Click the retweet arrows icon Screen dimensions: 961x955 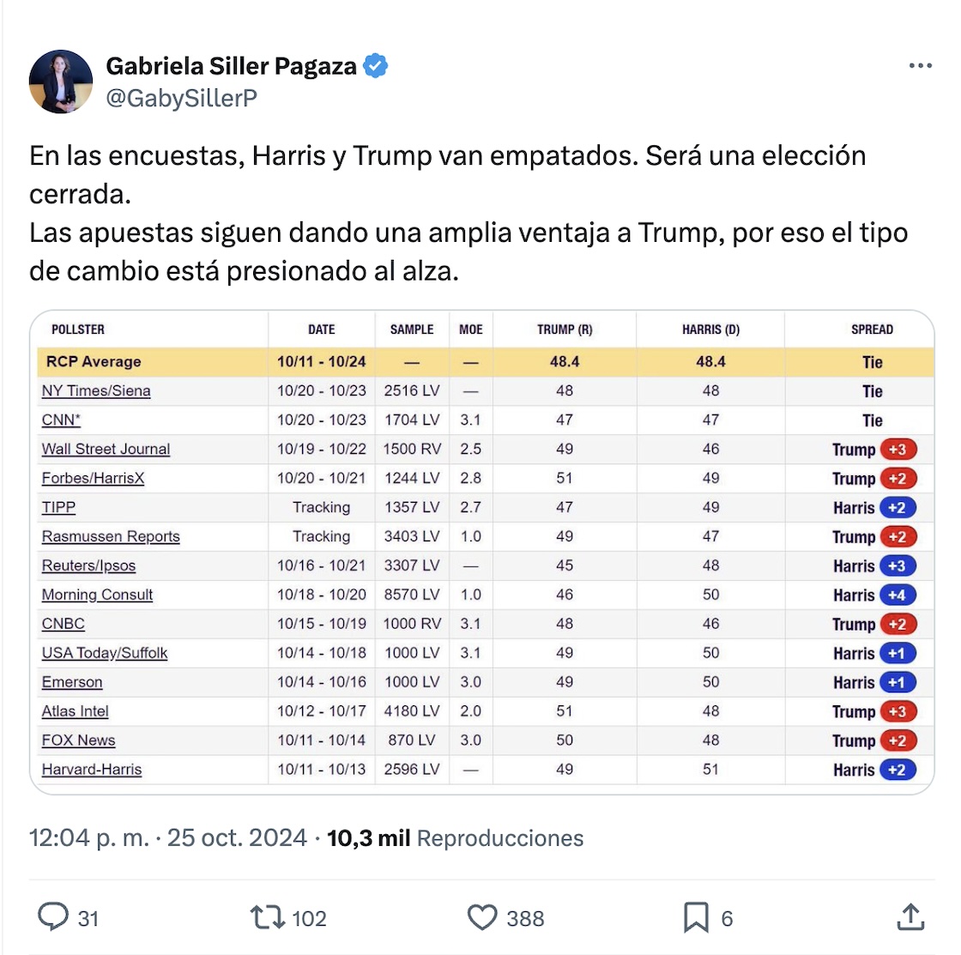pos(266,917)
